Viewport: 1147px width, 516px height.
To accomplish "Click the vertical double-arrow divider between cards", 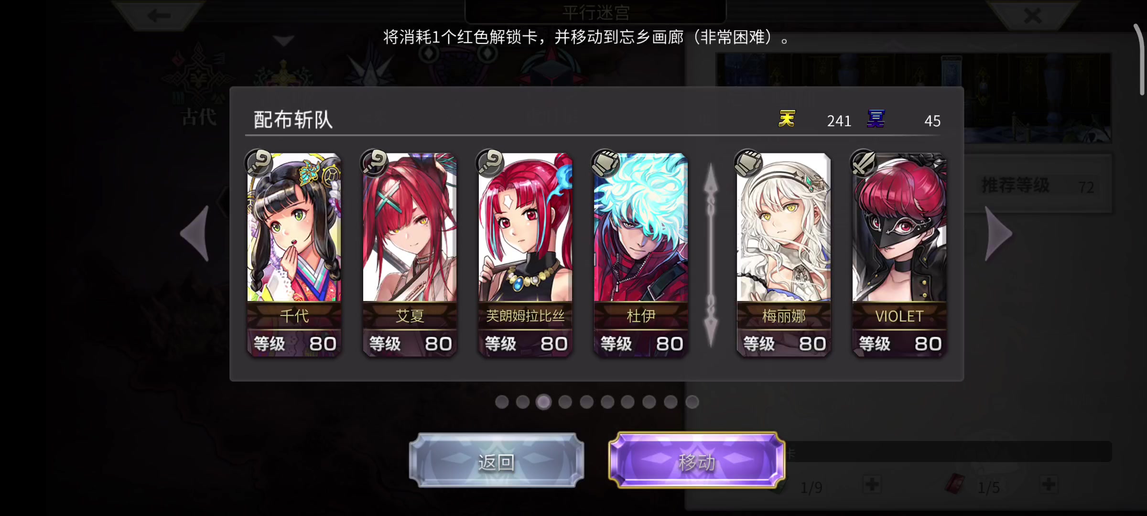I will pyautogui.click(x=711, y=255).
